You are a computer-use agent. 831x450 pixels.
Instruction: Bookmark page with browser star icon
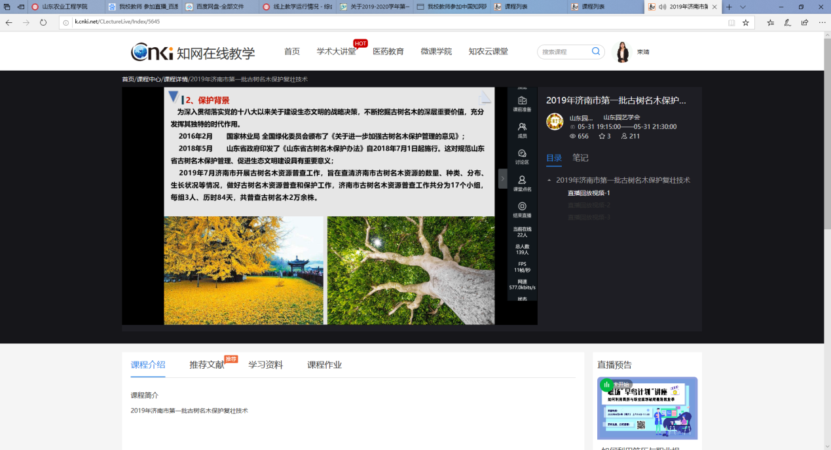pyautogui.click(x=745, y=22)
